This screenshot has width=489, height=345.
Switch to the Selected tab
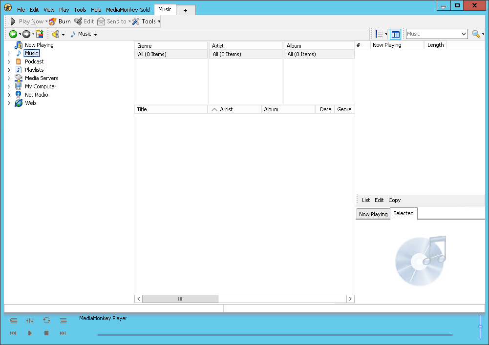click(x=404, y=213)
